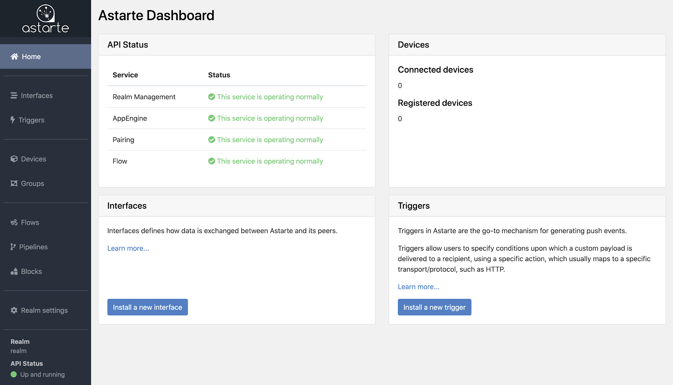Open the Triggers section from sidebar
The height and width of the screenshot is (385, 673).
(32, 120)
